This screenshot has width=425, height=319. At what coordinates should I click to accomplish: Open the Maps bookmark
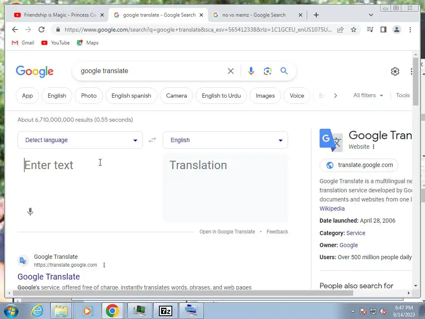coord(88,43)
